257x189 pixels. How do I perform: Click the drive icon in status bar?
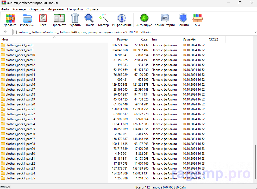[x=2, y=187]
